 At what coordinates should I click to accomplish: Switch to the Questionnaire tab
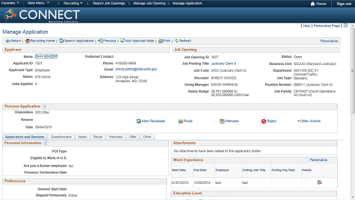click(61, 137)
